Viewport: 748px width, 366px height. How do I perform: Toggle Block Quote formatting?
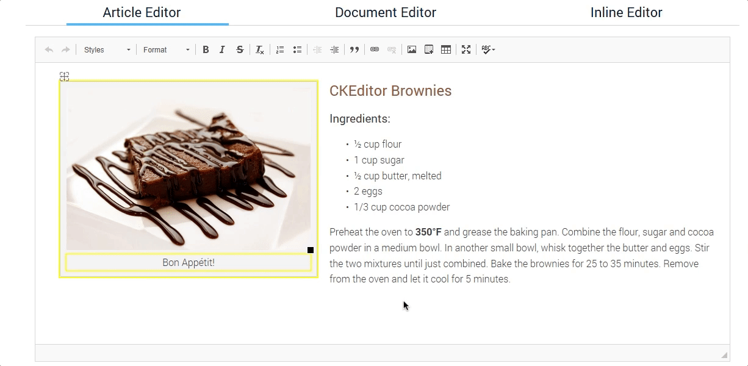(354, 50)
